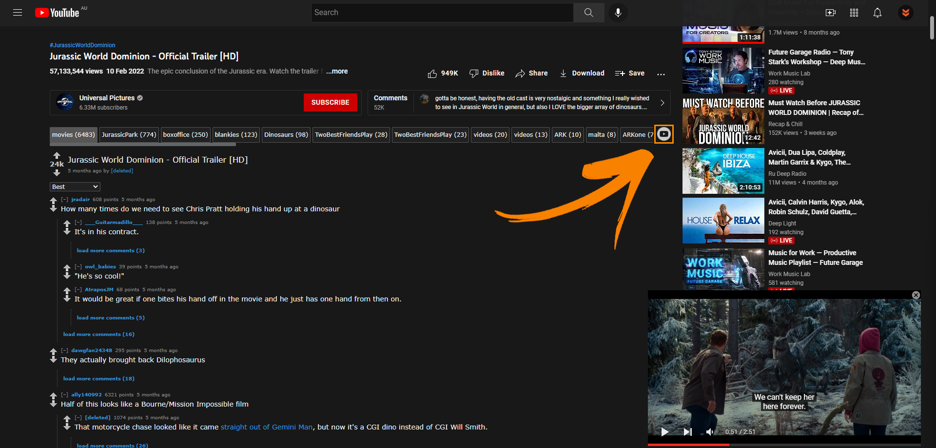936x448 pixels.
Task: Open notifications bell
Action: tap(877, 13)
